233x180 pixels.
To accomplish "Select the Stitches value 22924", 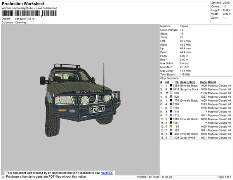I will 227,3.
